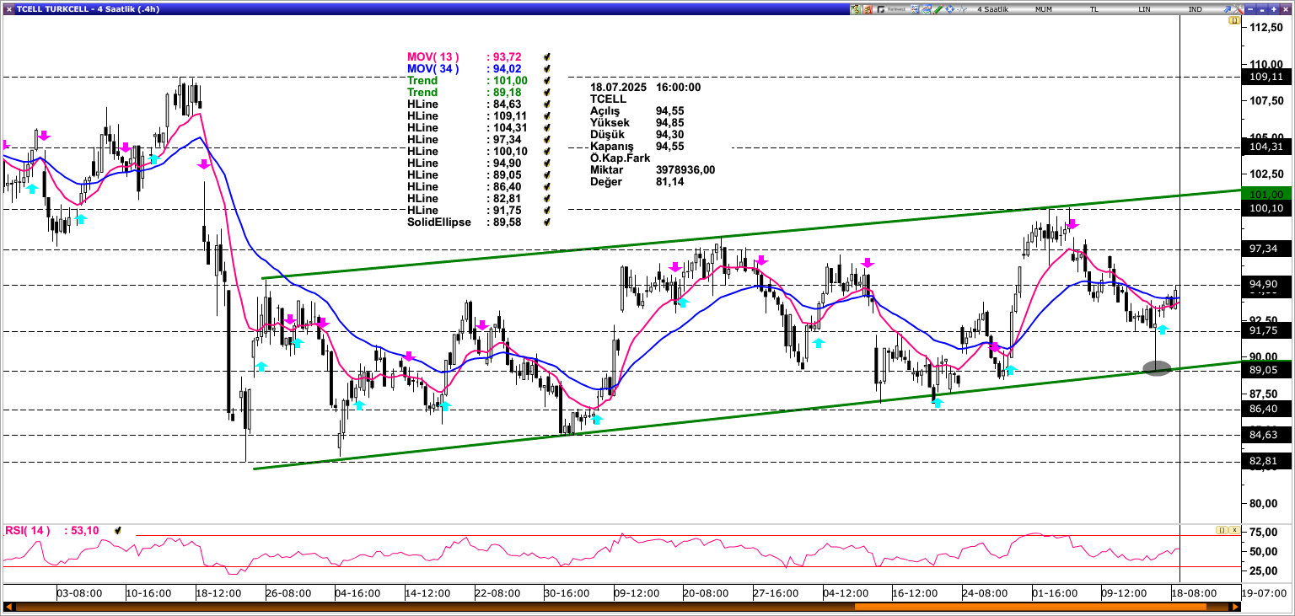1295x616 pixels.
Task: Close the RSI pane with its x button
Action: [x=1234, y=530]
